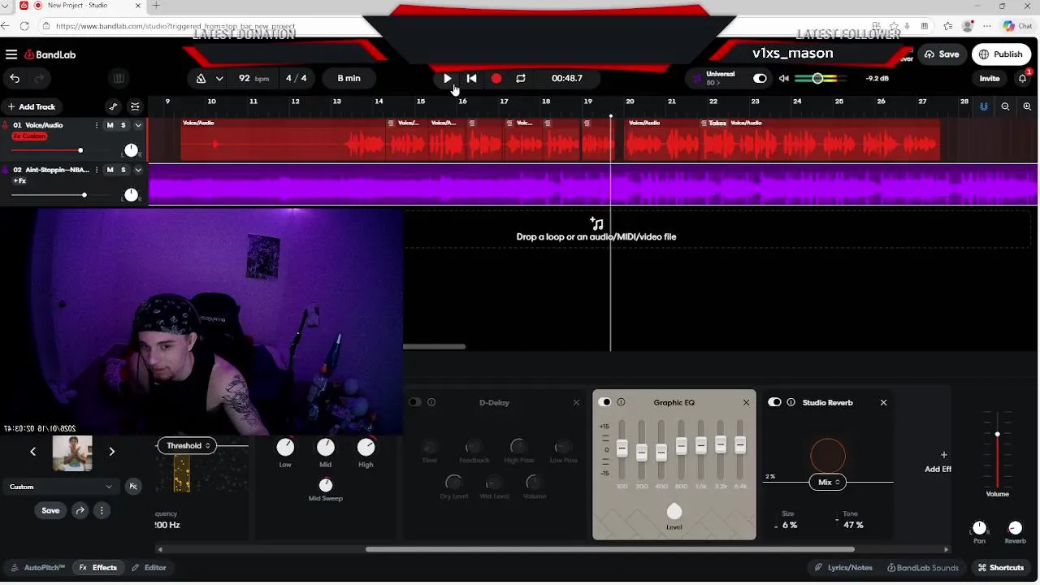Save the project via cloud Save
Viewport: 1040px width, 585px height.
coord(942,54)
